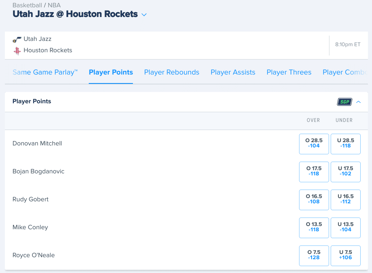This screenshot has height=273, width=372.
Task: Open the game selector dropdown arrow
Action: pyautogui.click(x=144, y=15)
